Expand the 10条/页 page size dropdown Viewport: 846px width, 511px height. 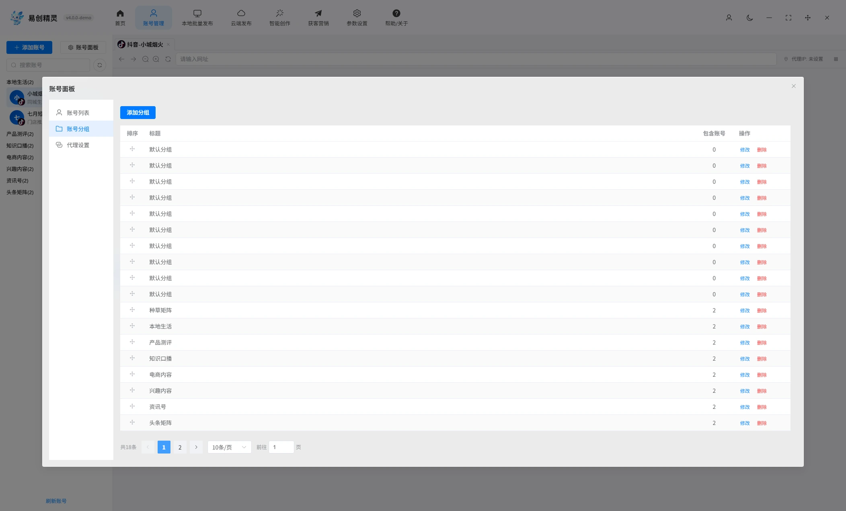[x=229, y=447]
